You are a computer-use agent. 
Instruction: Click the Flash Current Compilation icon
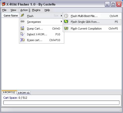click(66, 29)
